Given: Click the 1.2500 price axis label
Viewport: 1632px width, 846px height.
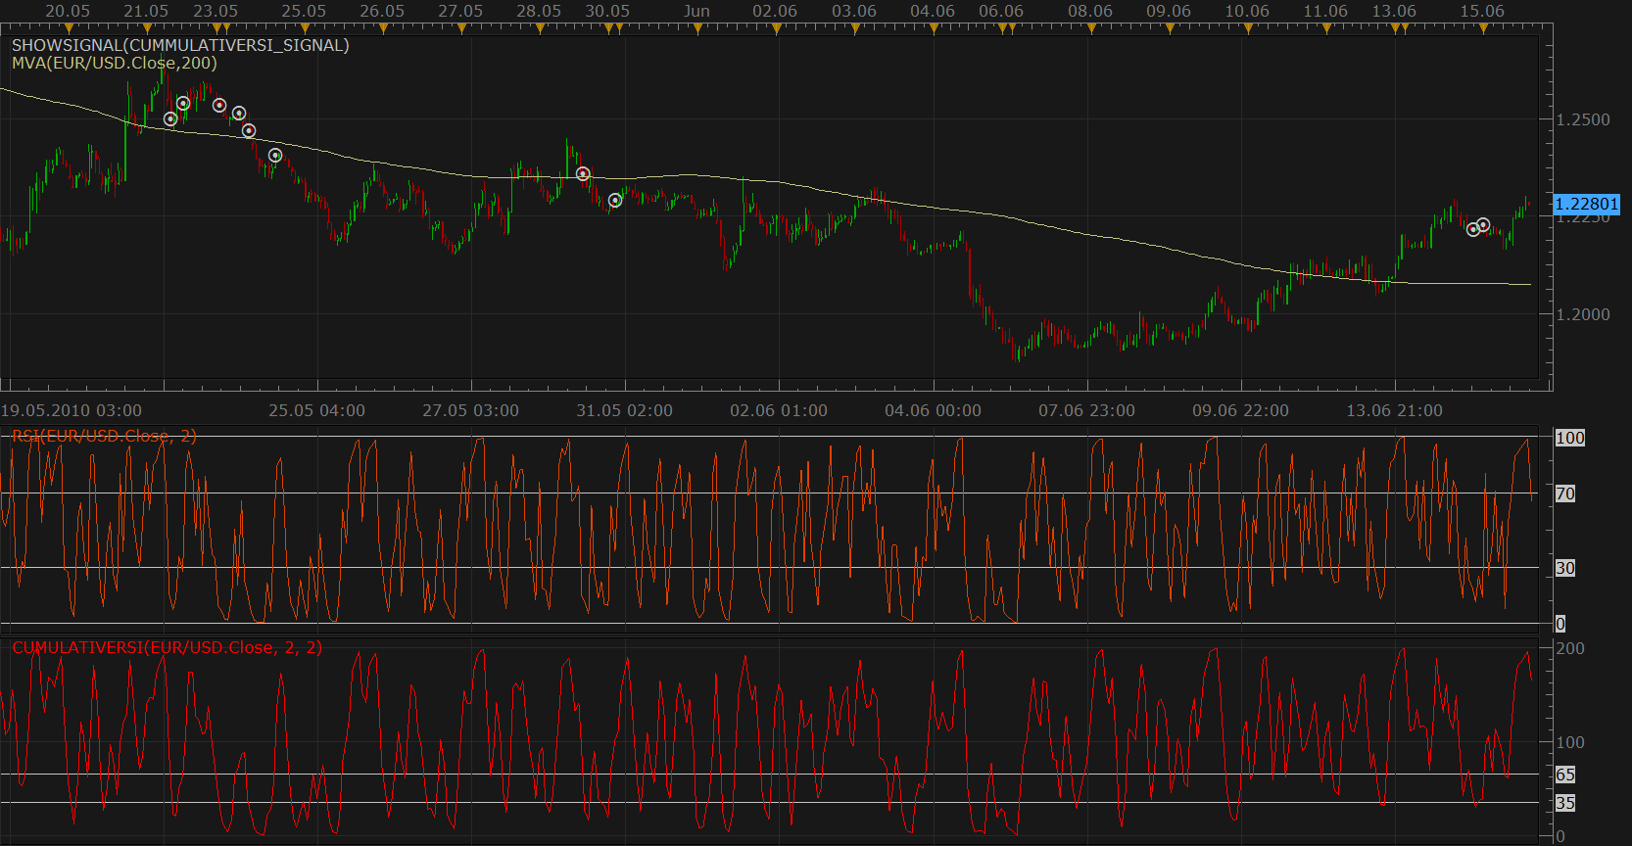Looking at the screenshot, I should tap(1583, 119).
